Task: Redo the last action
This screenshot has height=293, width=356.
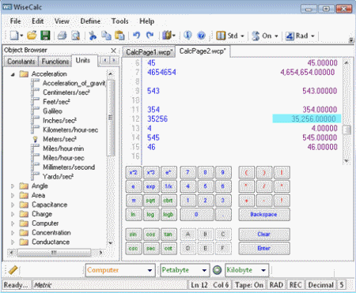Action: click(150, 36)
